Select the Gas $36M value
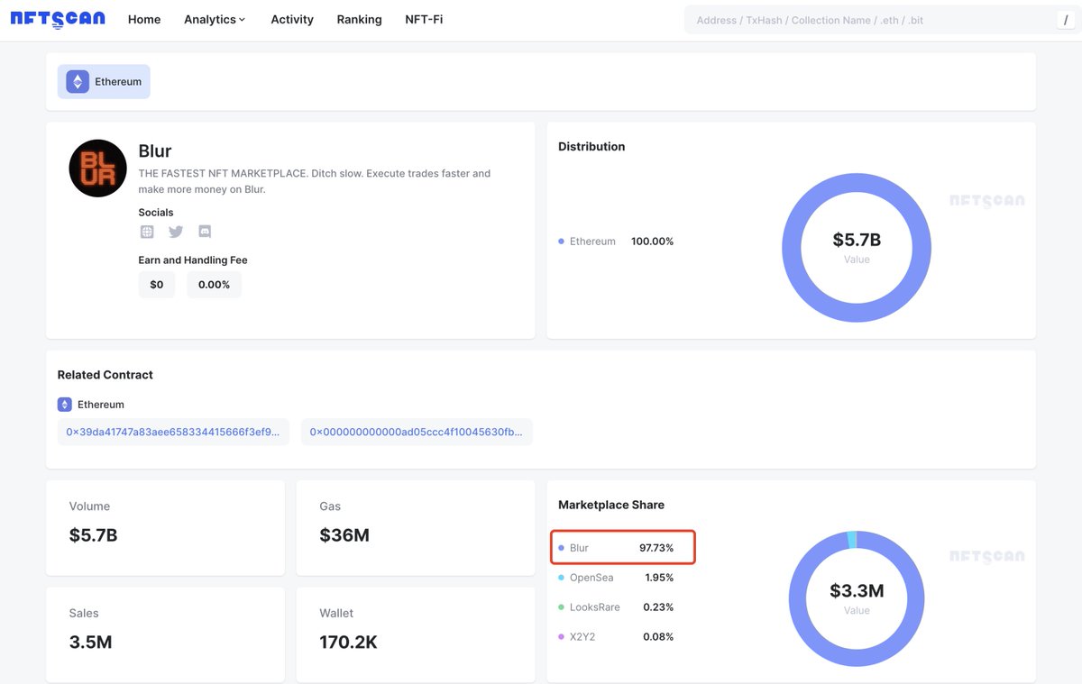 tap(344, 535)
